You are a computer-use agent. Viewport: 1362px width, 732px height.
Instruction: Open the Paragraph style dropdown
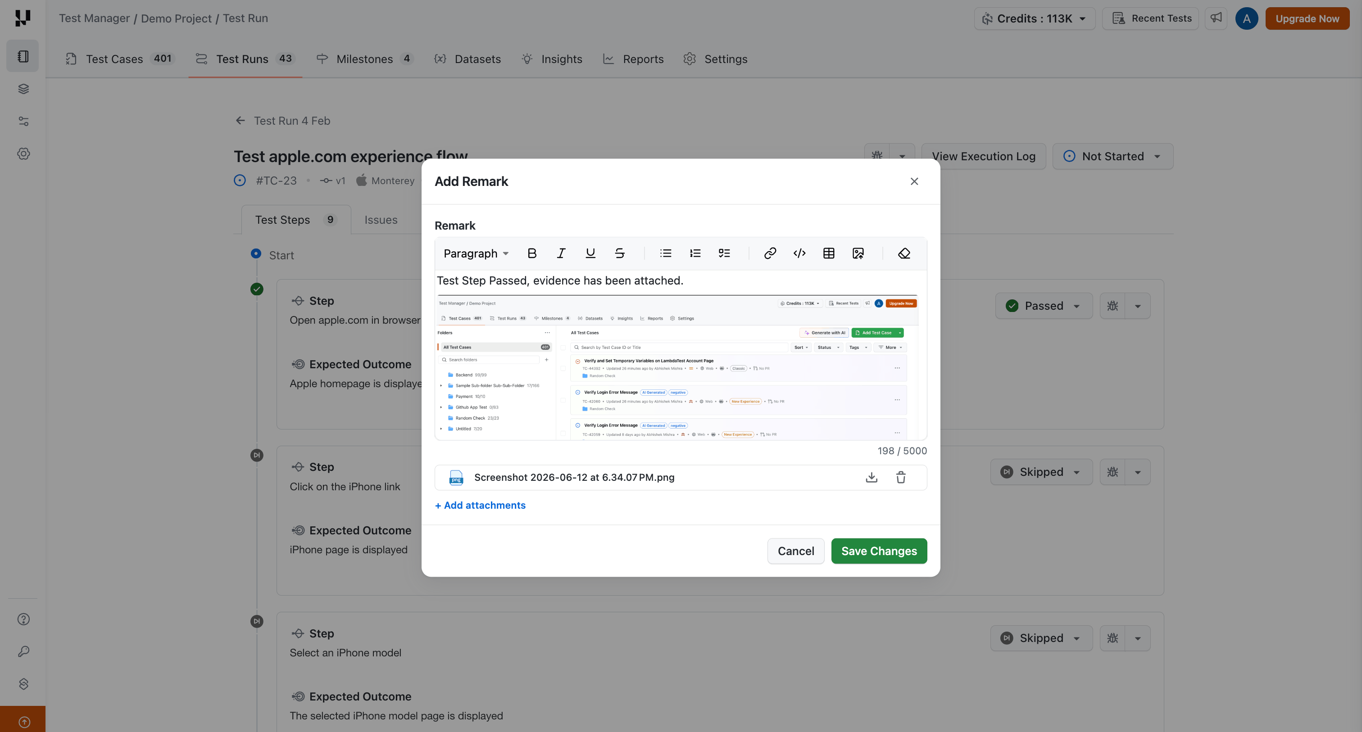click(476, 253)
